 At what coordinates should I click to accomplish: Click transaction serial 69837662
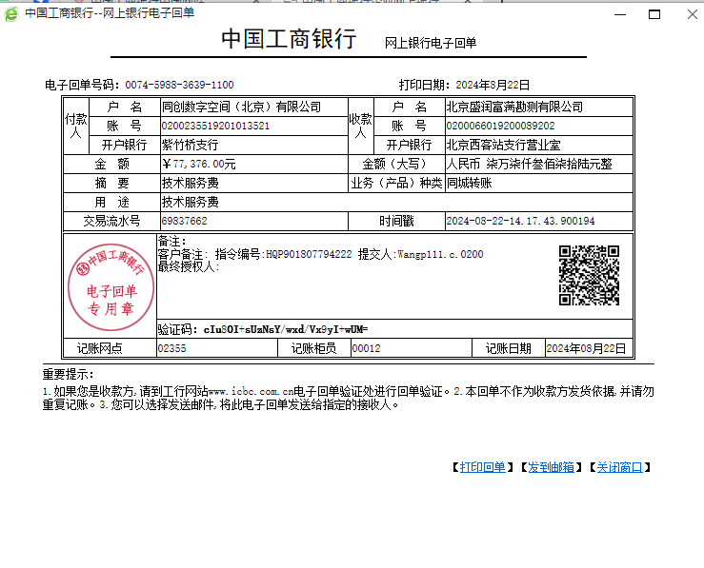click(185, 221)
